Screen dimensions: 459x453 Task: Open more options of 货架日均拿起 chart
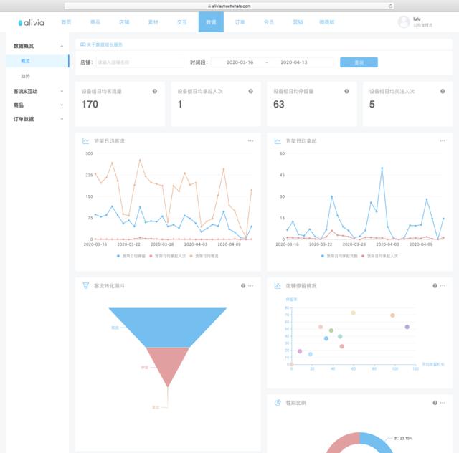pos(443,141)
